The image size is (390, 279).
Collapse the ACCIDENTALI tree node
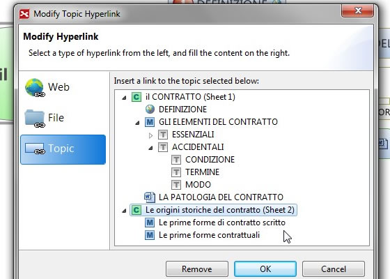click(150, 148)
